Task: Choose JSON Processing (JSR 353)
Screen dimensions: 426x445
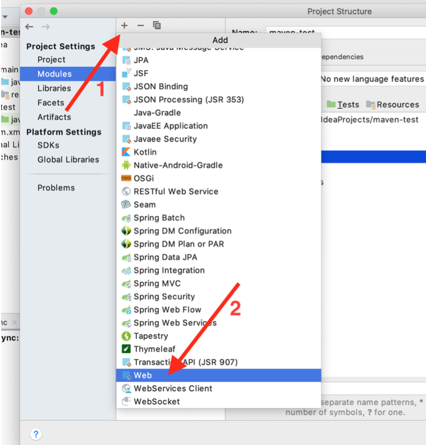Action: coord(219,100)
